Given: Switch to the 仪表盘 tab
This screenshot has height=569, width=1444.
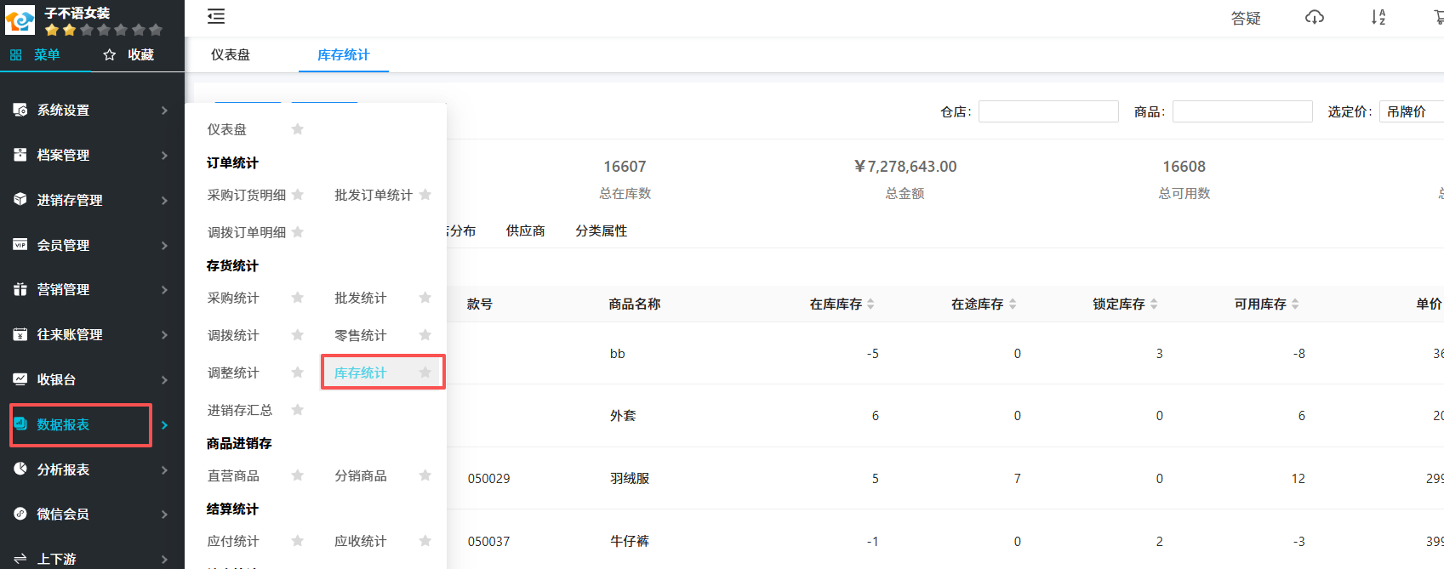Looking at the screenshot, I should point(231,55).
